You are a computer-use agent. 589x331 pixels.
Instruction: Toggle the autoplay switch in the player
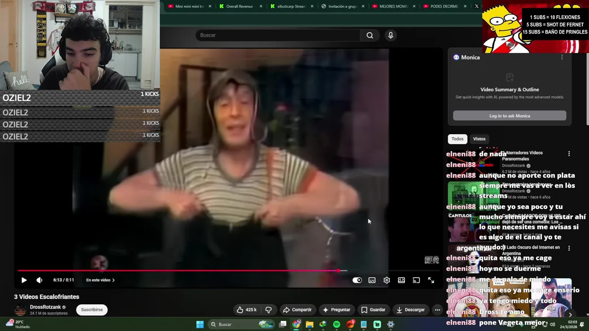click(357, 280)
